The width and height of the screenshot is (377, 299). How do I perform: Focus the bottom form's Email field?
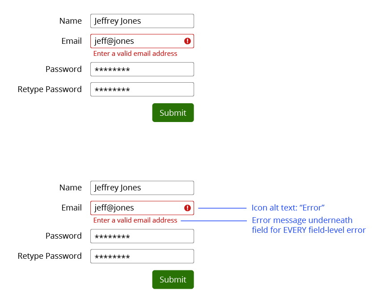click(142, 208)
